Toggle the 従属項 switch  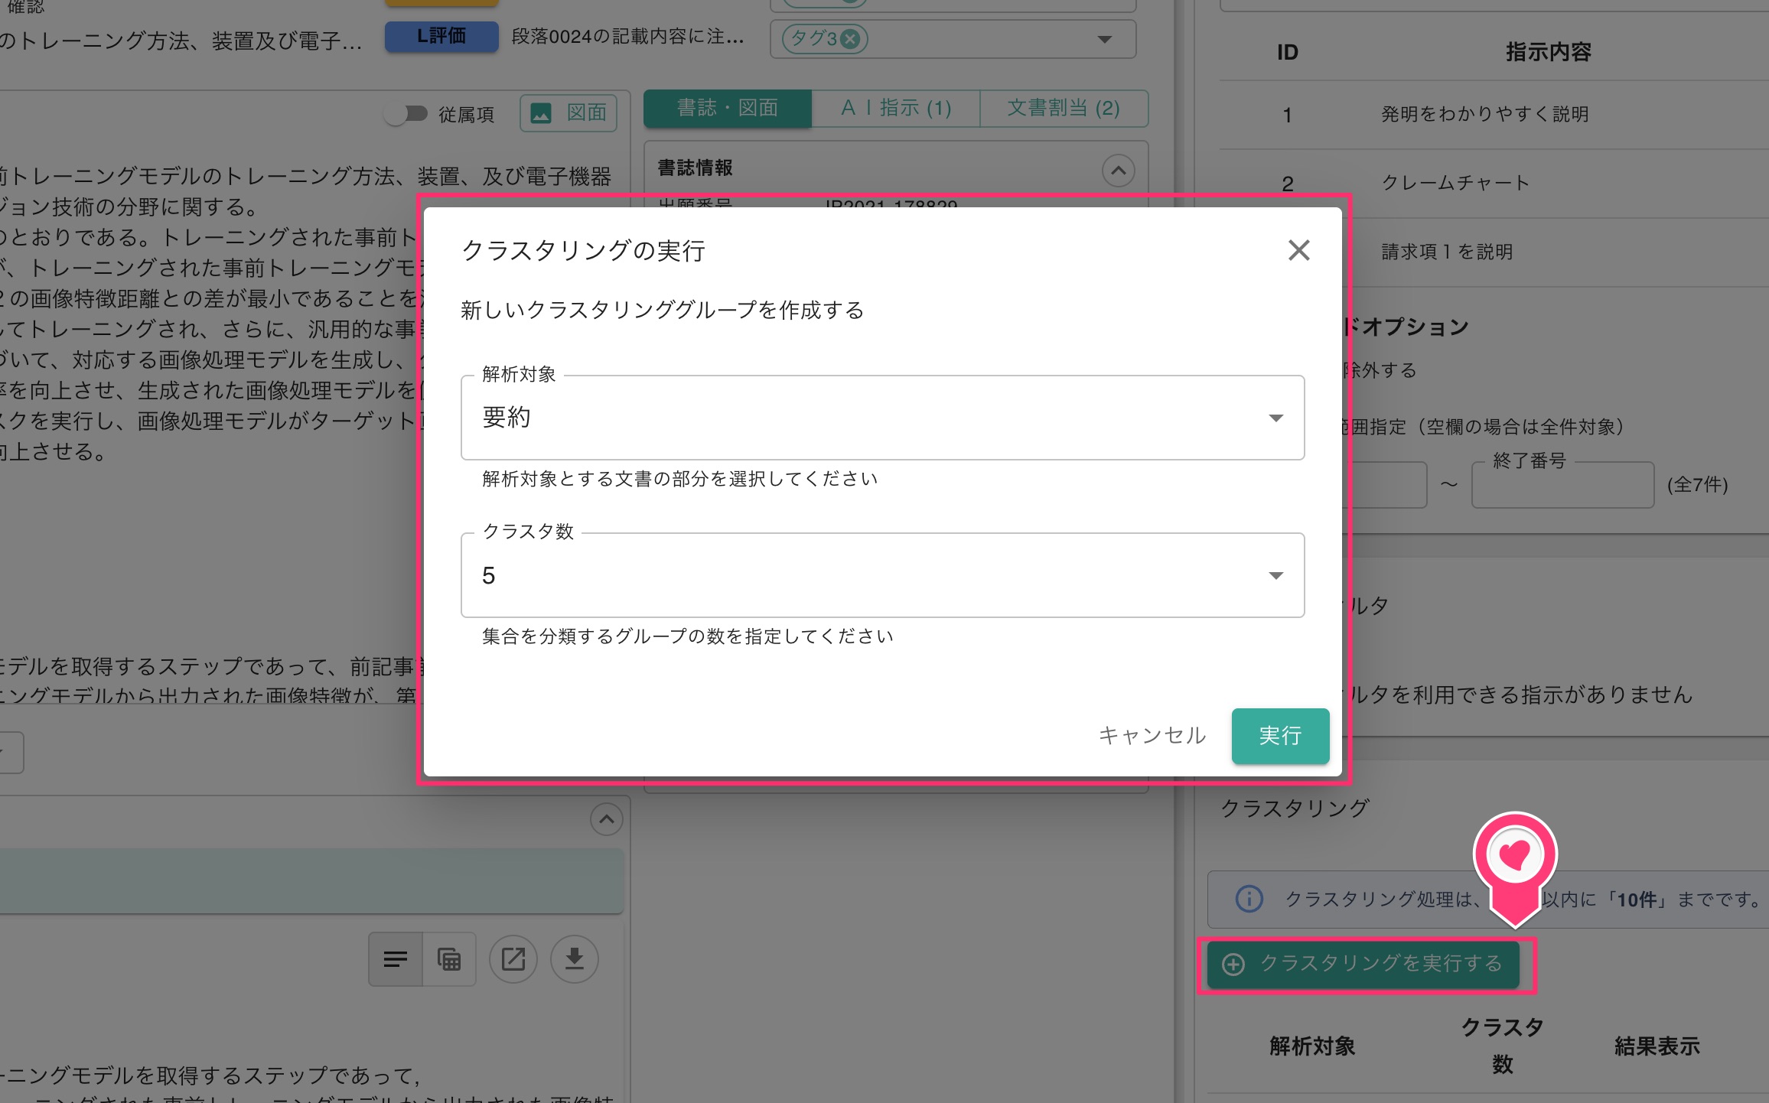(409, 114)
